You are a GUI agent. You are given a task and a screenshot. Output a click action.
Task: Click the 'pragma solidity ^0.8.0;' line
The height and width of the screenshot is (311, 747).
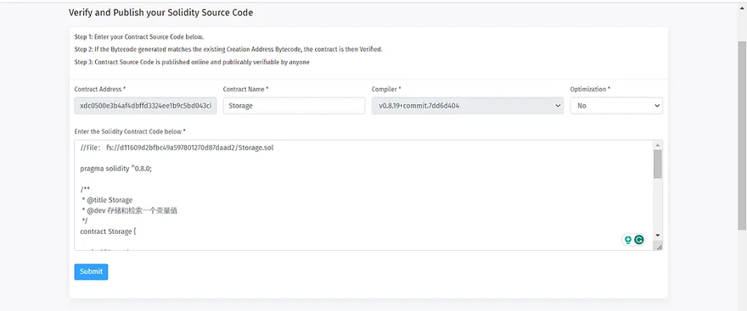tap(115, 169)
